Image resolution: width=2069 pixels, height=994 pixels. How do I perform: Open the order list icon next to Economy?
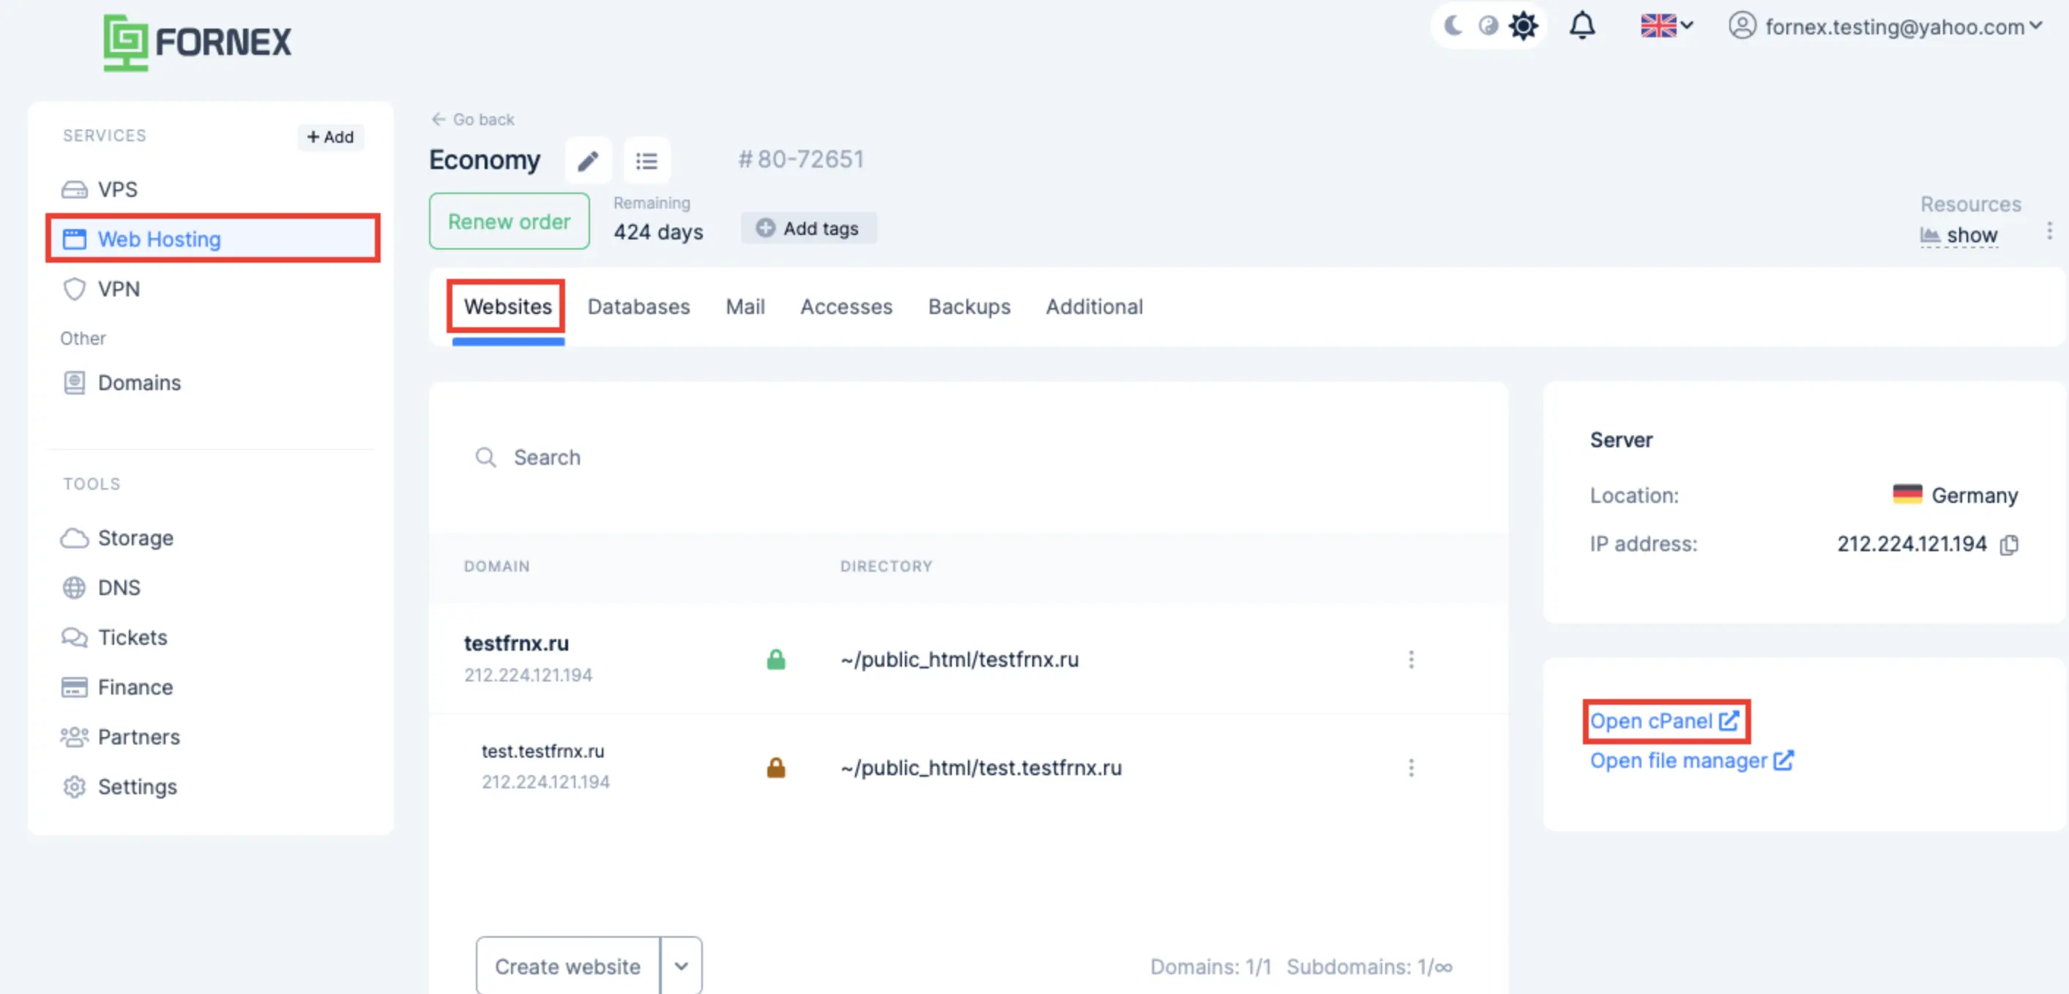tap(646, 160)
